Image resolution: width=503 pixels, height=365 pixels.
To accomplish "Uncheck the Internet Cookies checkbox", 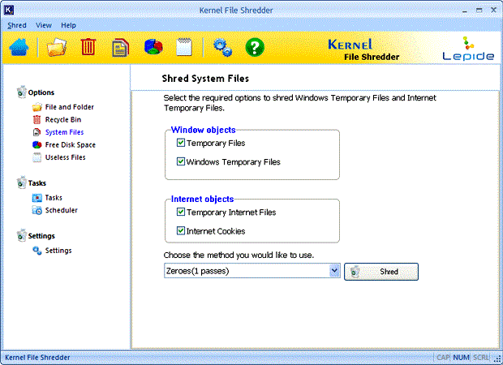I will pyautogui.click(x=181, y=230).
